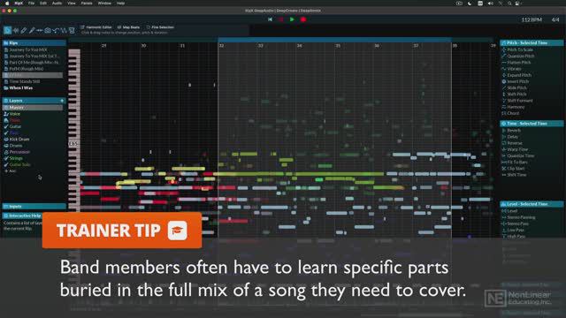
Task: Select the Journey To You MIX rip
Action: point(28,49)
